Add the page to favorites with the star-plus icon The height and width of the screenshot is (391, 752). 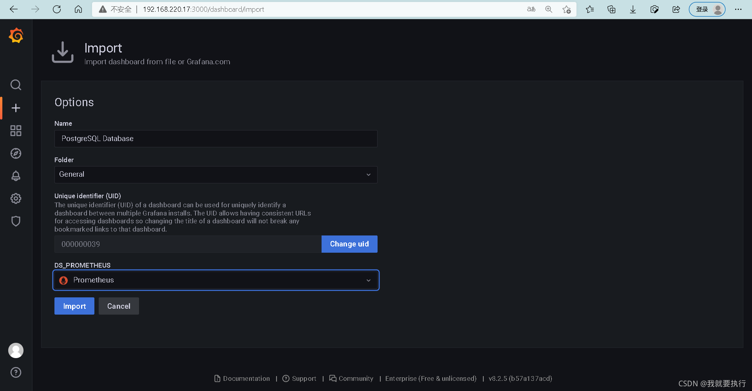coord(566,9)
